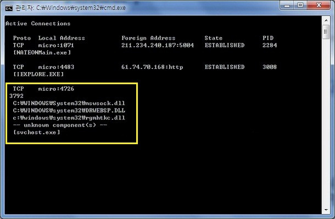Click the scrollbar up arrow
Viewport: 335px width, 219px height.
pos(326,20)
